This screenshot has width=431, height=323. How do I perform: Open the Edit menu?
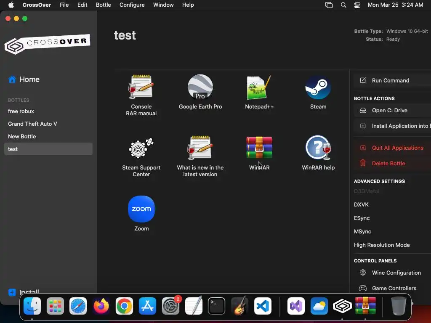point(82,5)
